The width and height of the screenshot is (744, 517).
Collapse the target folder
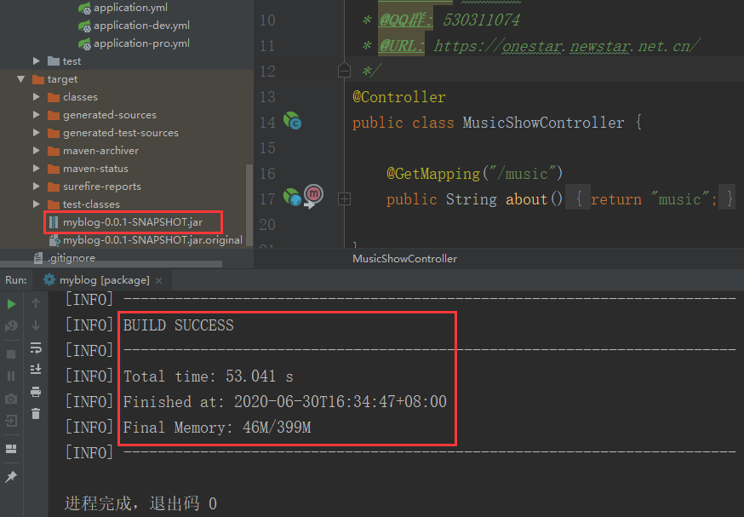(21, 79)
